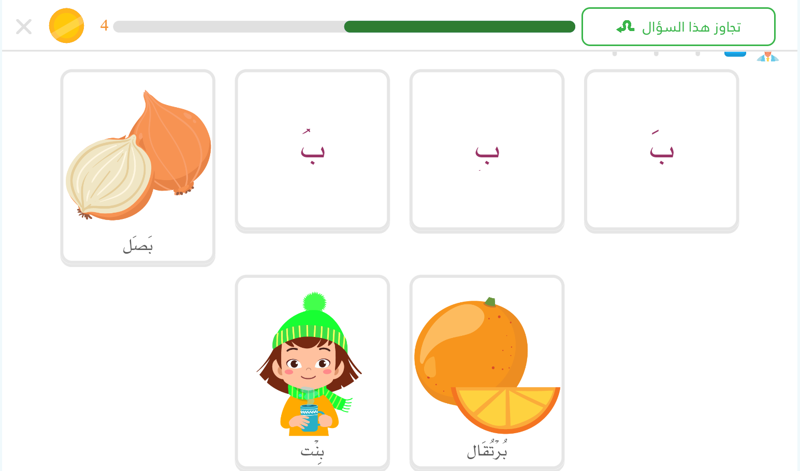The height and width of the screenshot is (471, 800).
Task: Select the letter ب with damma card
Action: tap(312, 151)
